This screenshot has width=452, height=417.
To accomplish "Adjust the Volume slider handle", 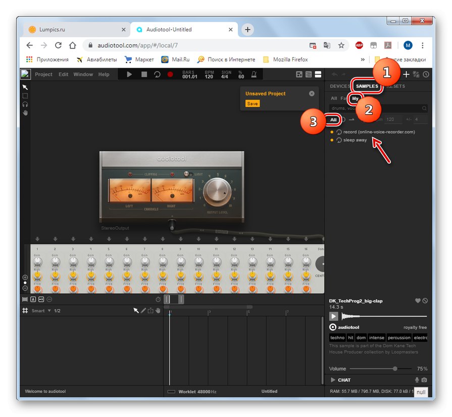I will [x=395, y=369].
